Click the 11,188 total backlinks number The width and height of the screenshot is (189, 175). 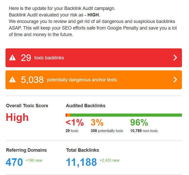pos(81,162)
